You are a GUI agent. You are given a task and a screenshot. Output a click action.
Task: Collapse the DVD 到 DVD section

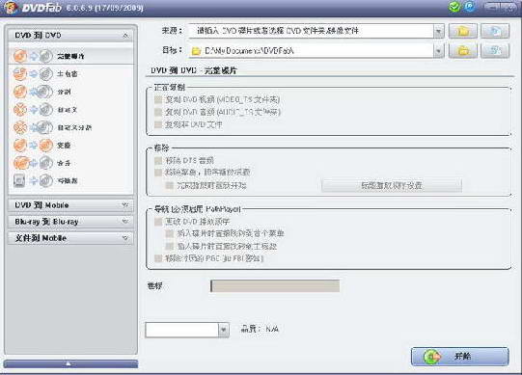click(x=125, y=36)
